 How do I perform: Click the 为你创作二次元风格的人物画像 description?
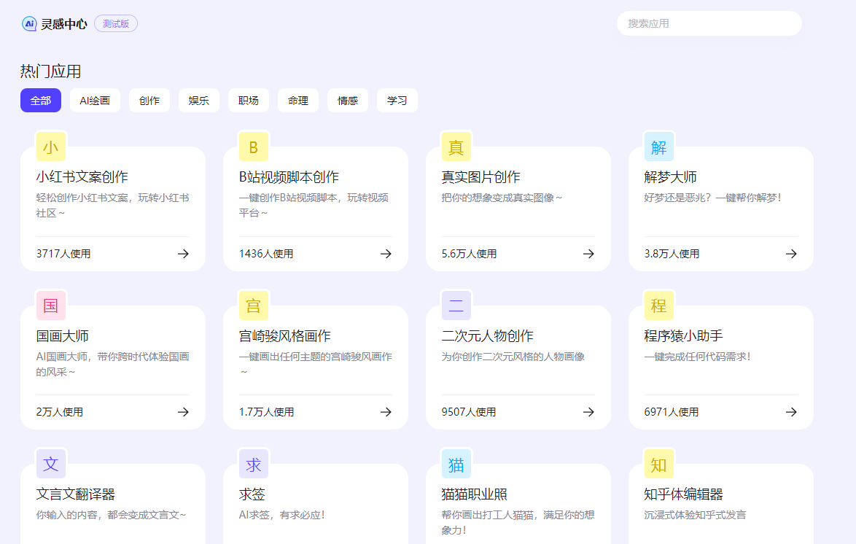pos(513,357)
